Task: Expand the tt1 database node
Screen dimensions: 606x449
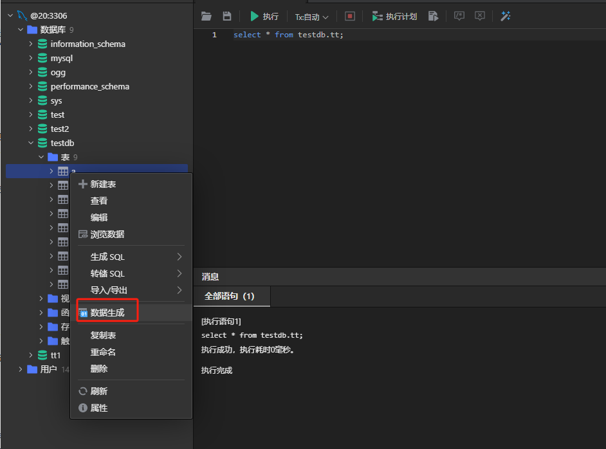Action: pyautogui.click(x=31, y=355)
